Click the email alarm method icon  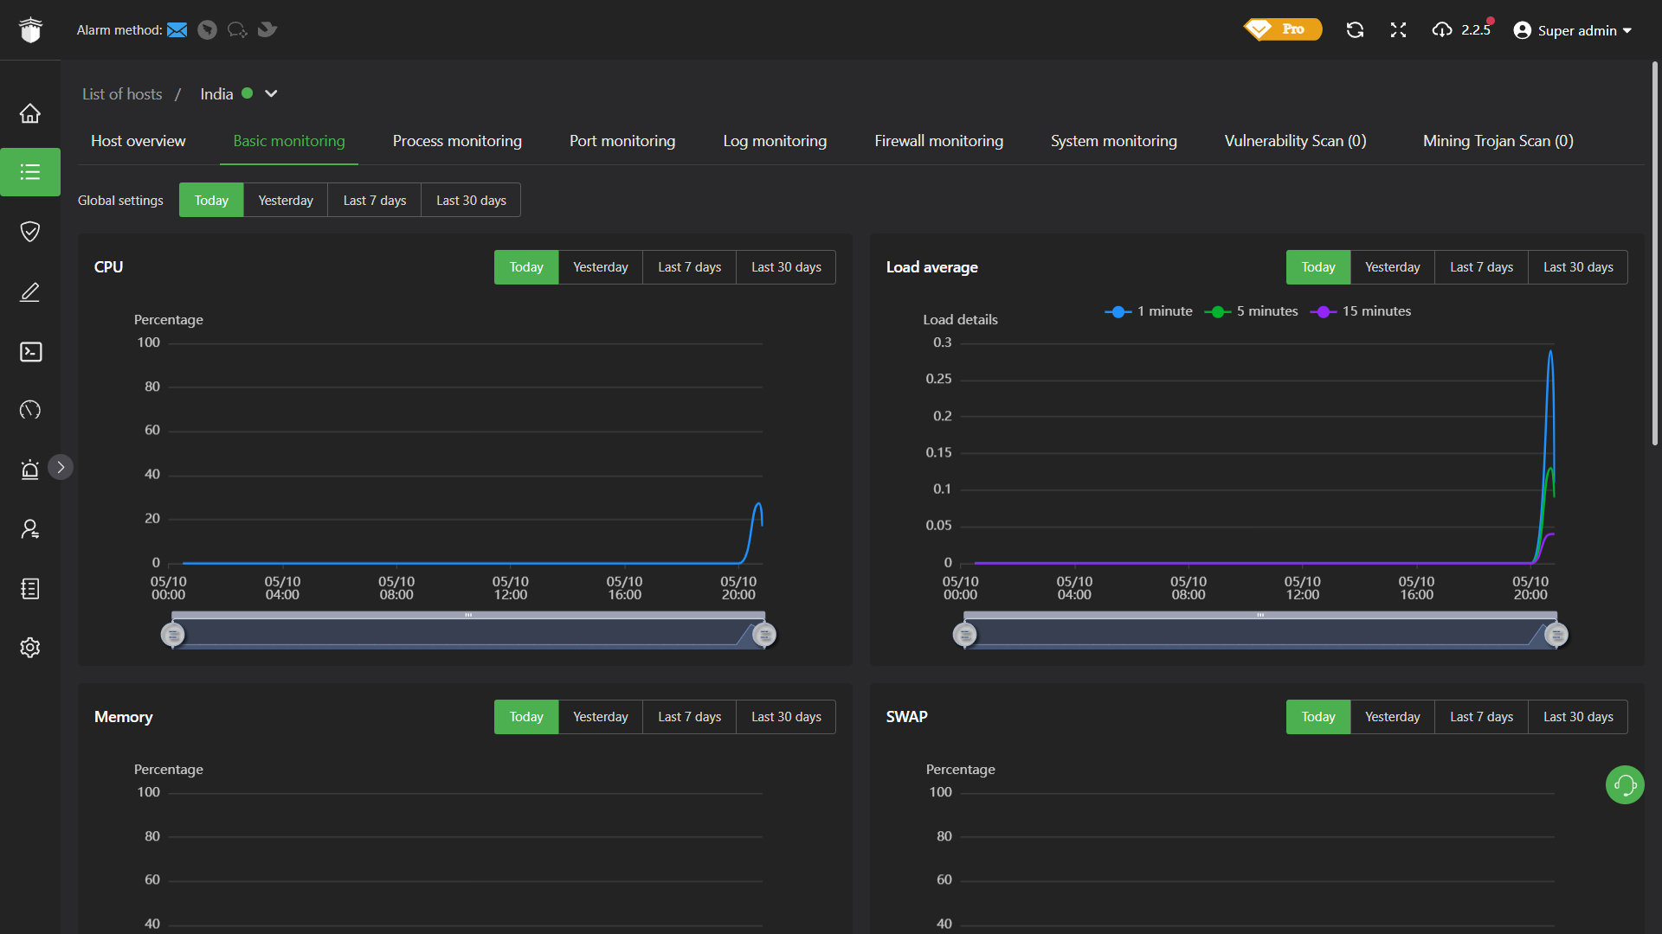point(177,30)
